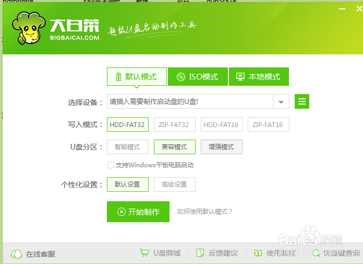Screen dimensions: 363x264
Task: Open 高级设置 personalization option
Action: tap(175, 185)
